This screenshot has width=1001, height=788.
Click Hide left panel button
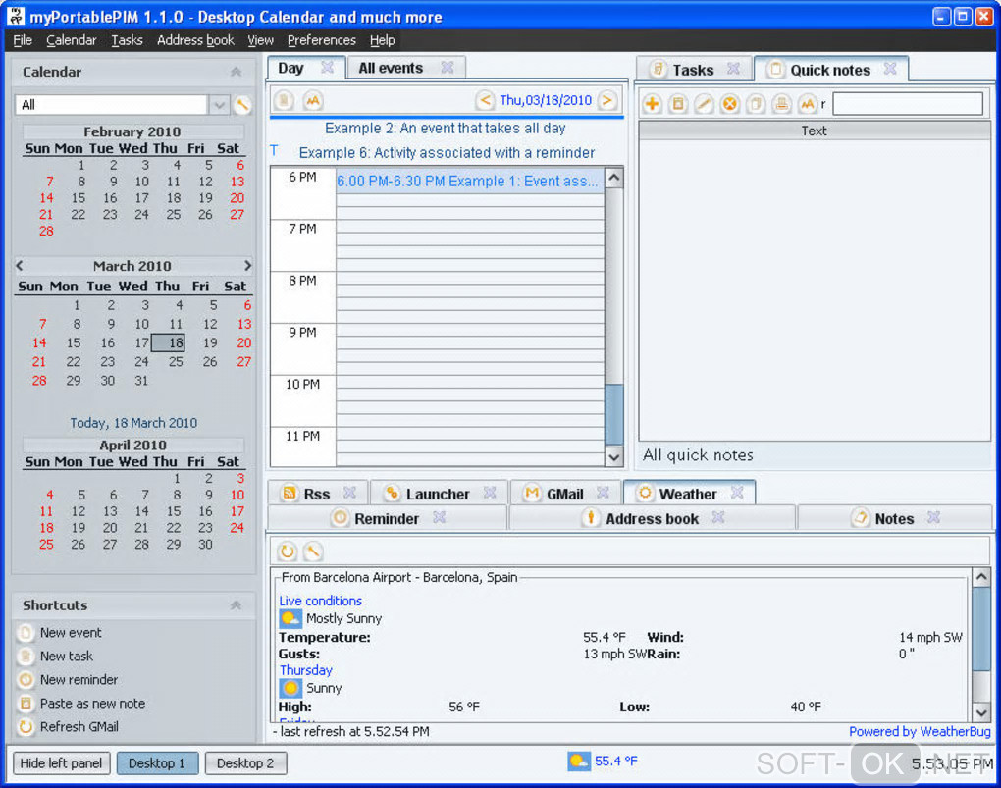(61, 763)
